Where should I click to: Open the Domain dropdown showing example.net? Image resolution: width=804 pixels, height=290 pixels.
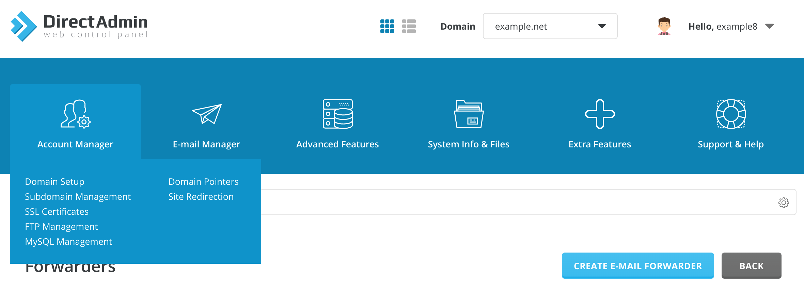pyautogui.click(x=550, y=26)
